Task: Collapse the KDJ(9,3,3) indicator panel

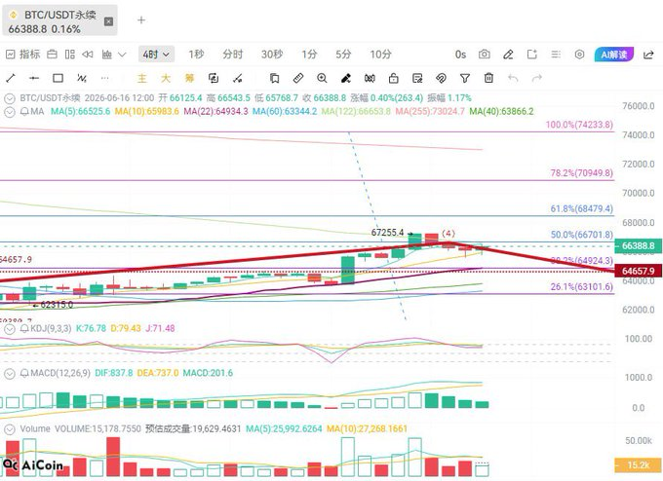Action: [10, 328]
